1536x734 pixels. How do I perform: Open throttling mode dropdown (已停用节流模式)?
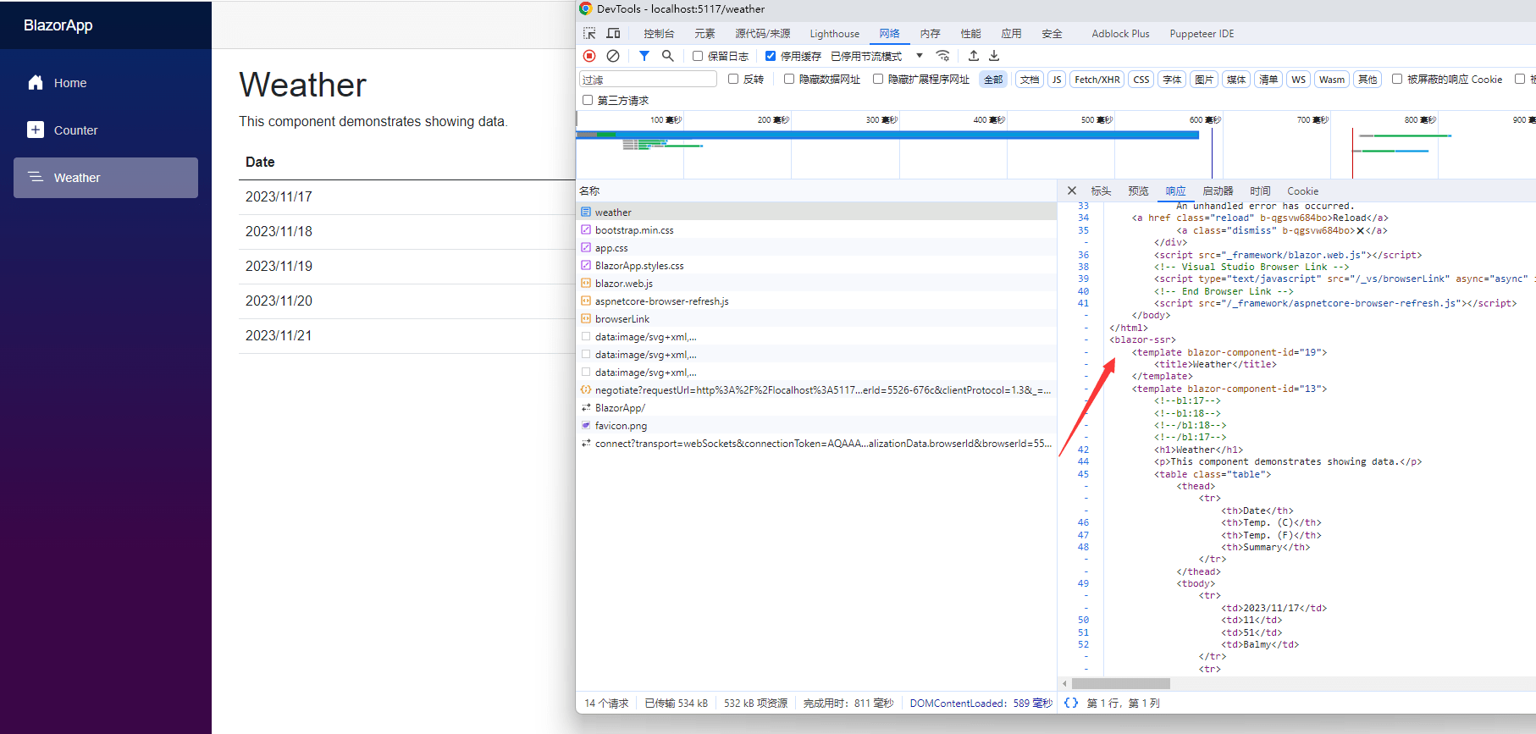point(876,56)
